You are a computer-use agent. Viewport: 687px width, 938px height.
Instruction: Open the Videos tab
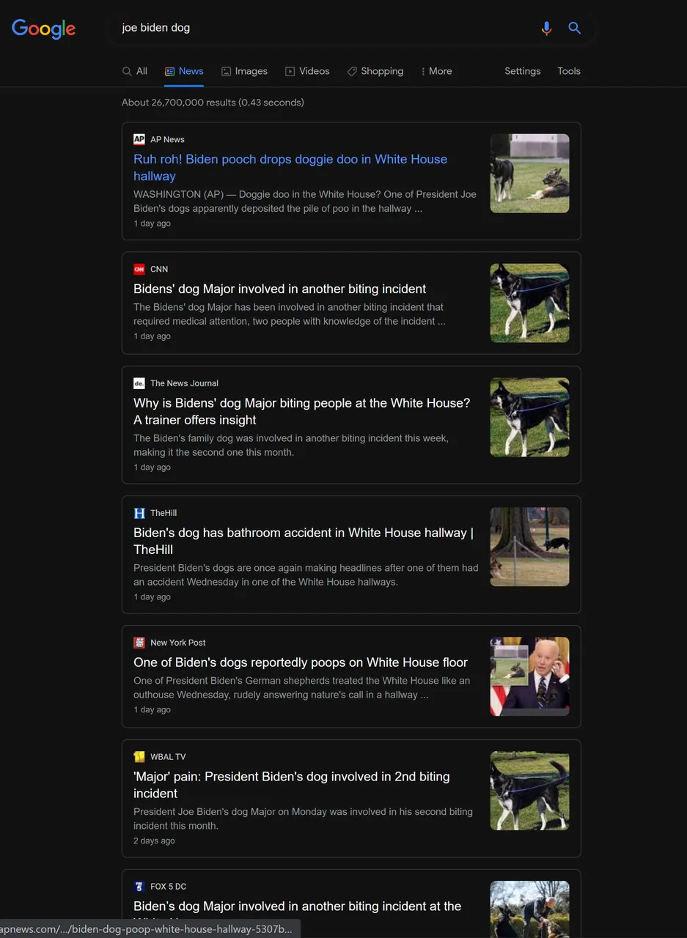click(307, 71)
